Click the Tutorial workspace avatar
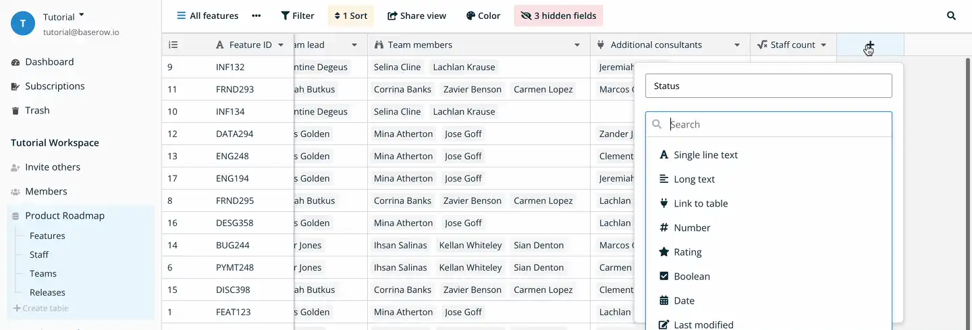Screen dimensions: 972x330 coord(23,23)
